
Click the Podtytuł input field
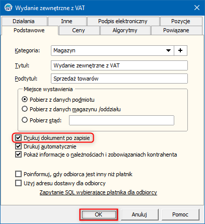pos(119,79)
